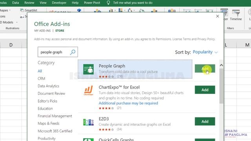
Task: Select the E2D3 add-in icon
Action: (x=88, y=122)
